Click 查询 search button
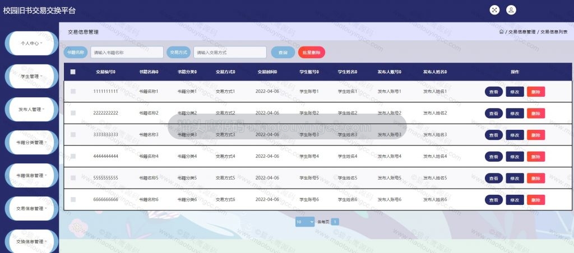574x253 pixels. [x=283, y=52]
